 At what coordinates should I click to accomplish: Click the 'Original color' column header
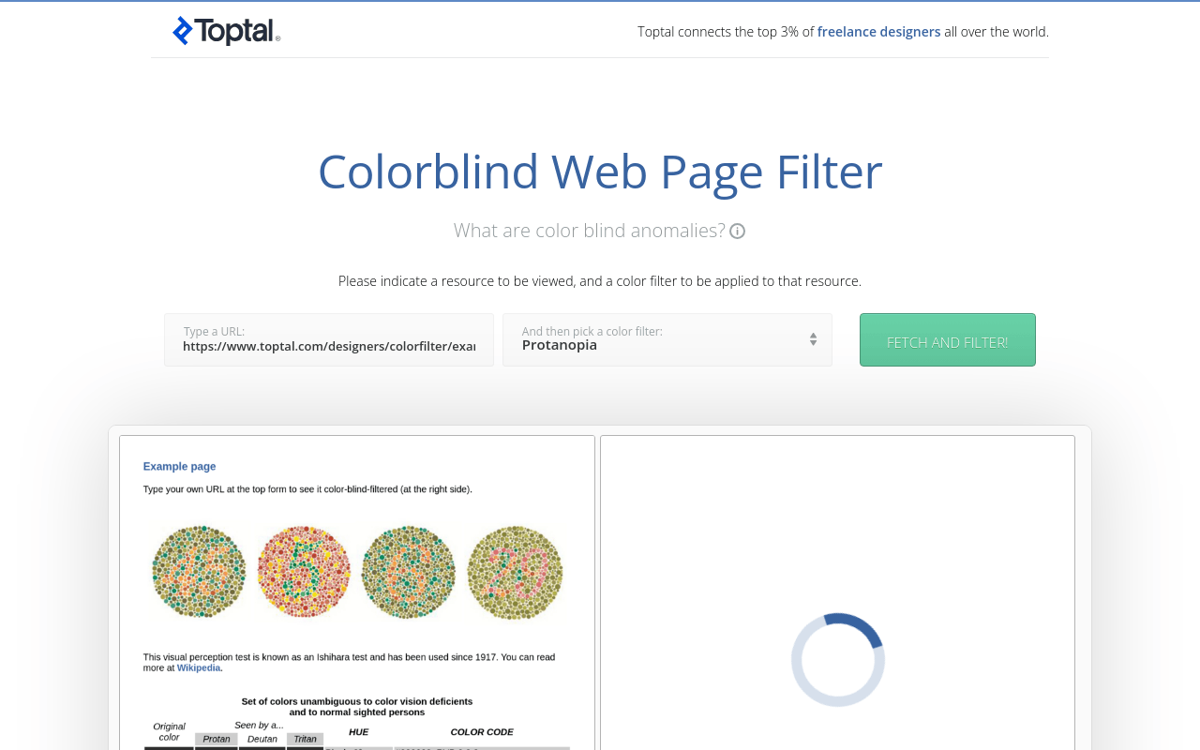169,731
